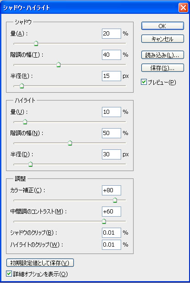Click the カラー補正(C) field showing +80
The width and height of the screenshot is (190, 283).
click(112, 190)
